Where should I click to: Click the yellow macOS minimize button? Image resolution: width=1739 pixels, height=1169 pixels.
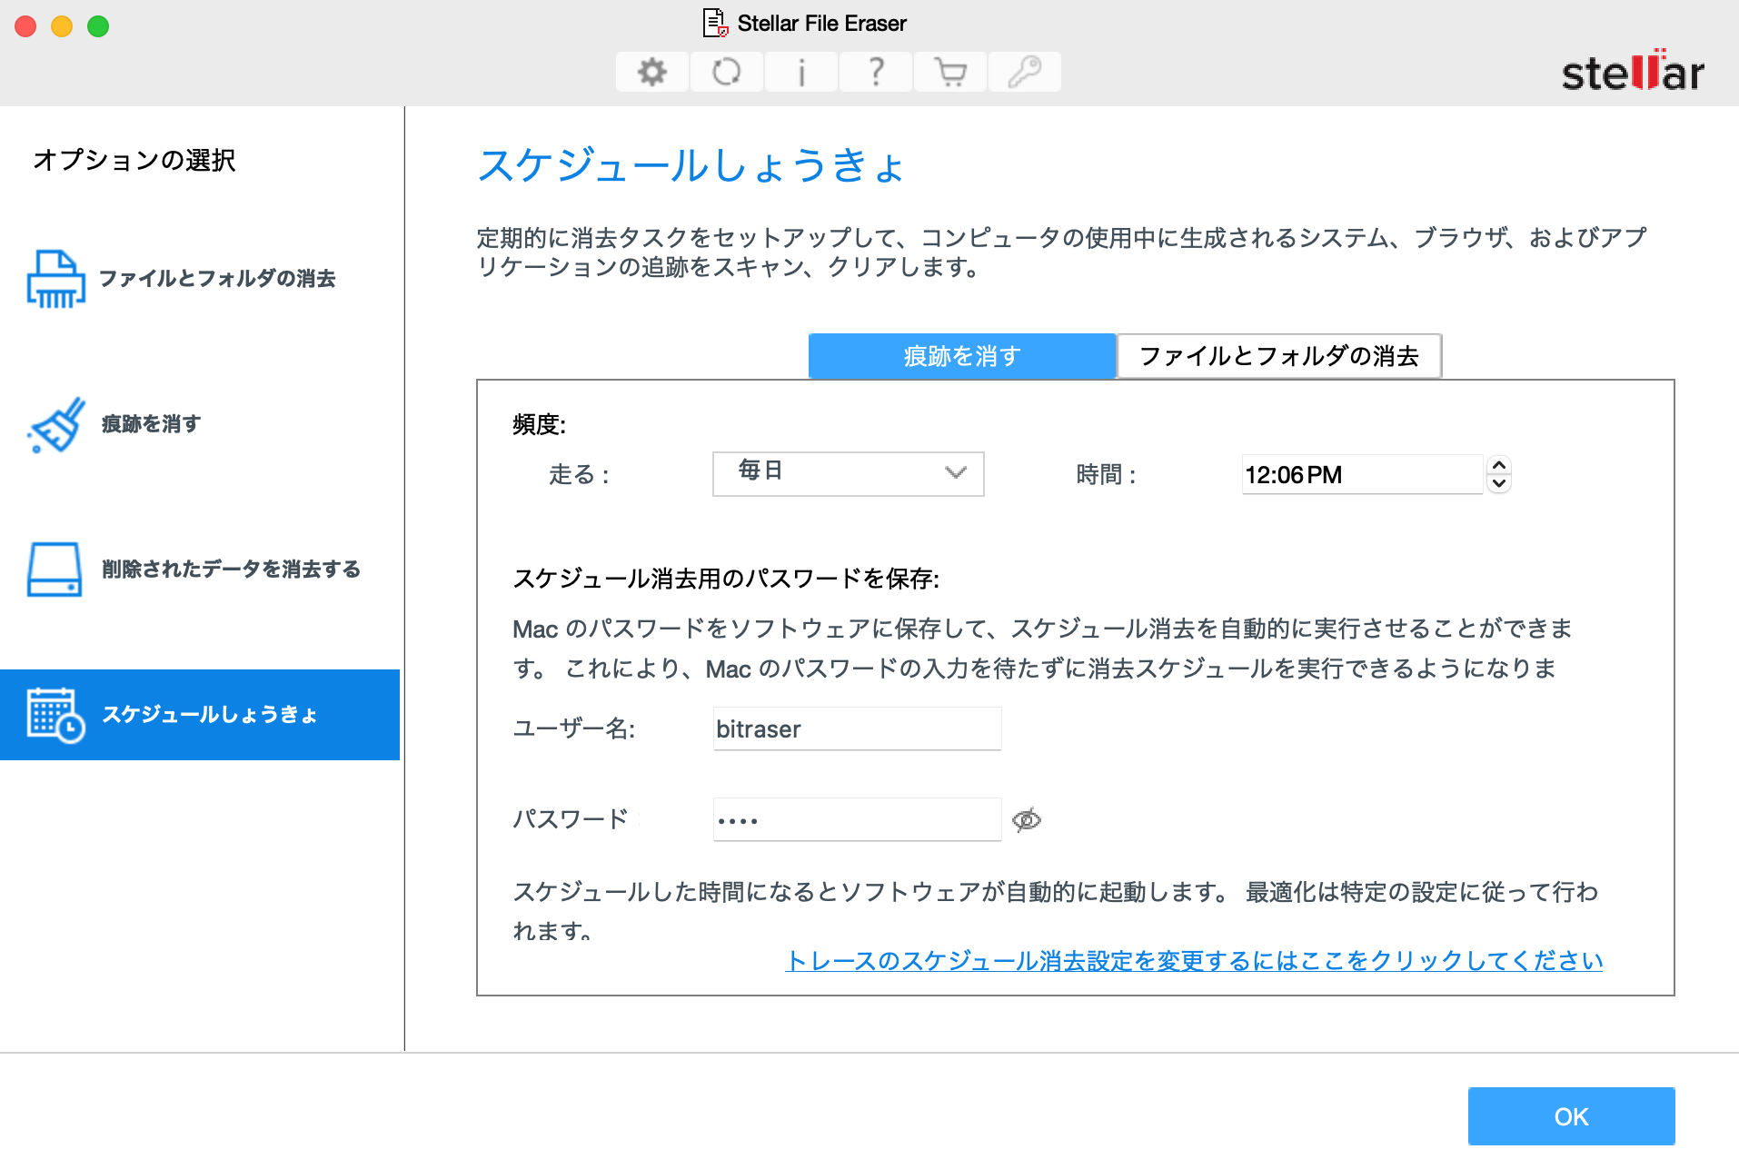[62, 26]
